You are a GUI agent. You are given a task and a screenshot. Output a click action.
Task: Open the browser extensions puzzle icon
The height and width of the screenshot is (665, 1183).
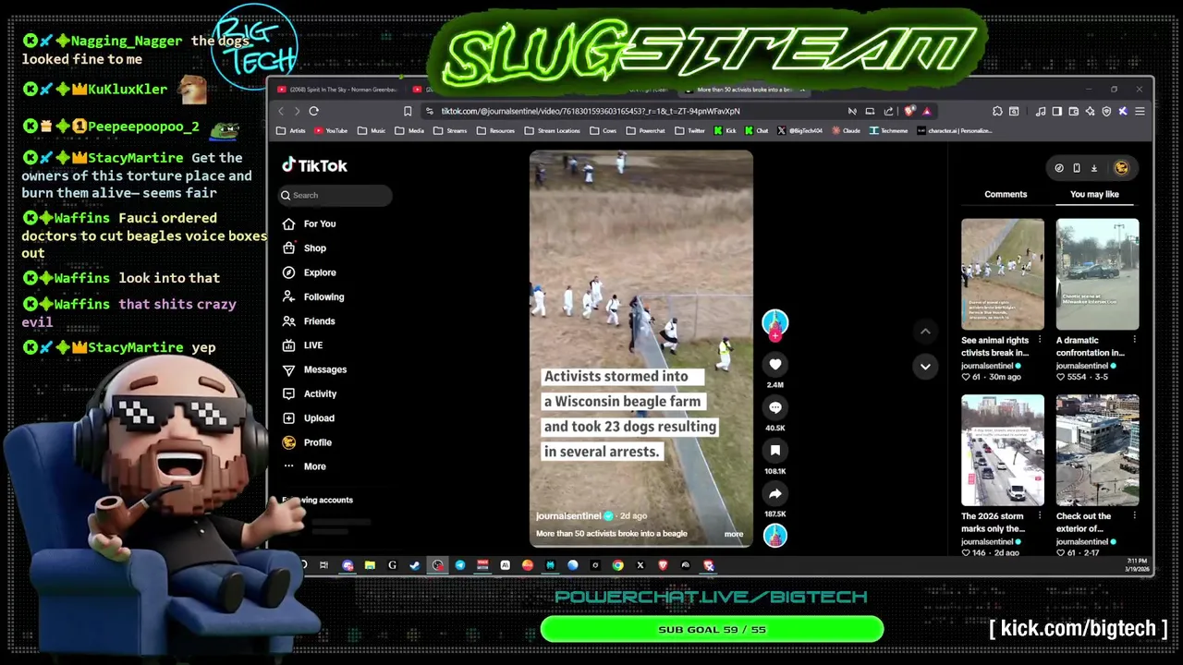[x=997, y=111]
